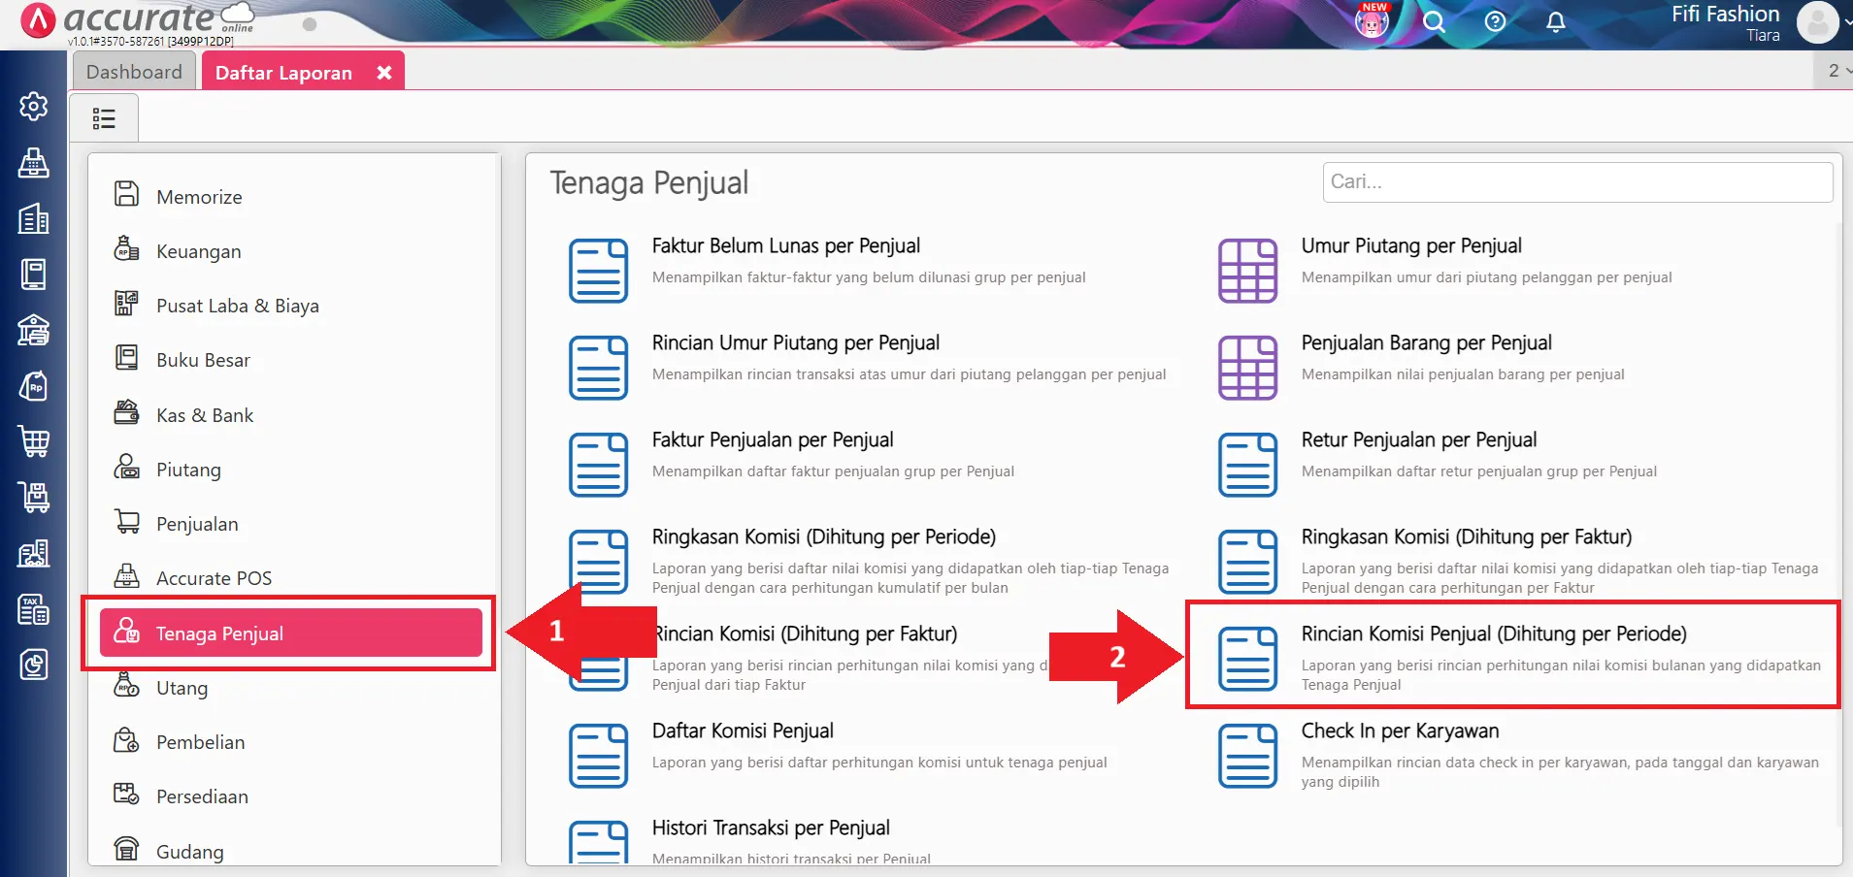Select the cash register sidebar icon
Image resolution: width=1853 pixels, height=877 pixels.
(34, 163)
